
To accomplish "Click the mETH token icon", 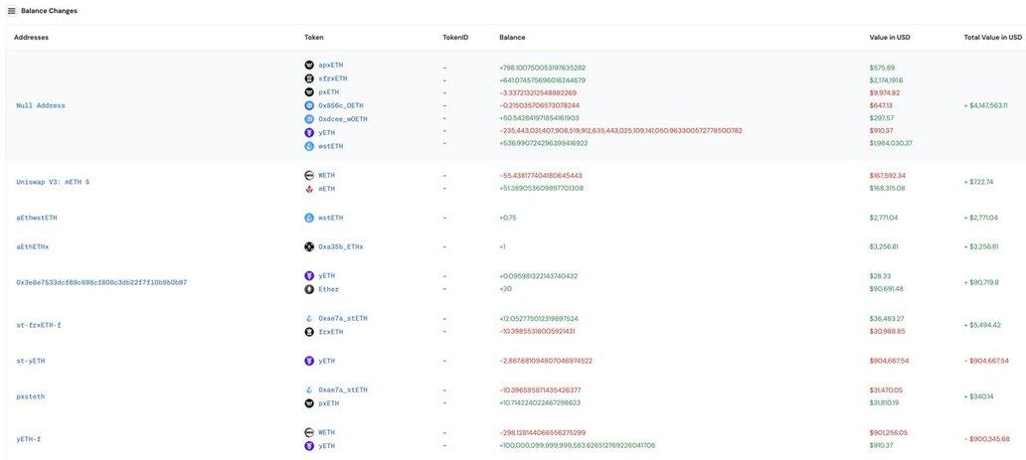I will (309, 188).
